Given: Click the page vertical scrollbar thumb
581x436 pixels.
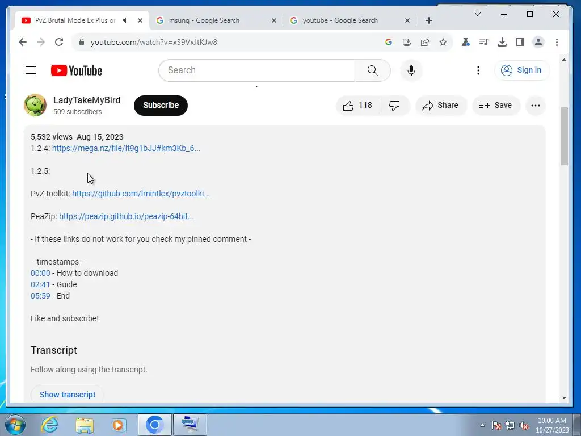Looking at the screenshot, I should [x=564, y=136].
